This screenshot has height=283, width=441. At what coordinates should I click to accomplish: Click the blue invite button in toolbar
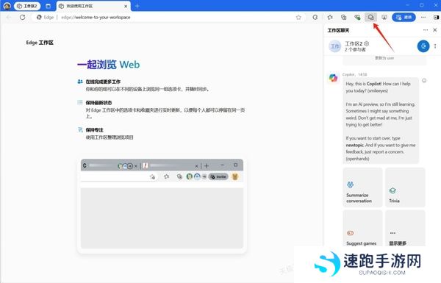point(404,17)
